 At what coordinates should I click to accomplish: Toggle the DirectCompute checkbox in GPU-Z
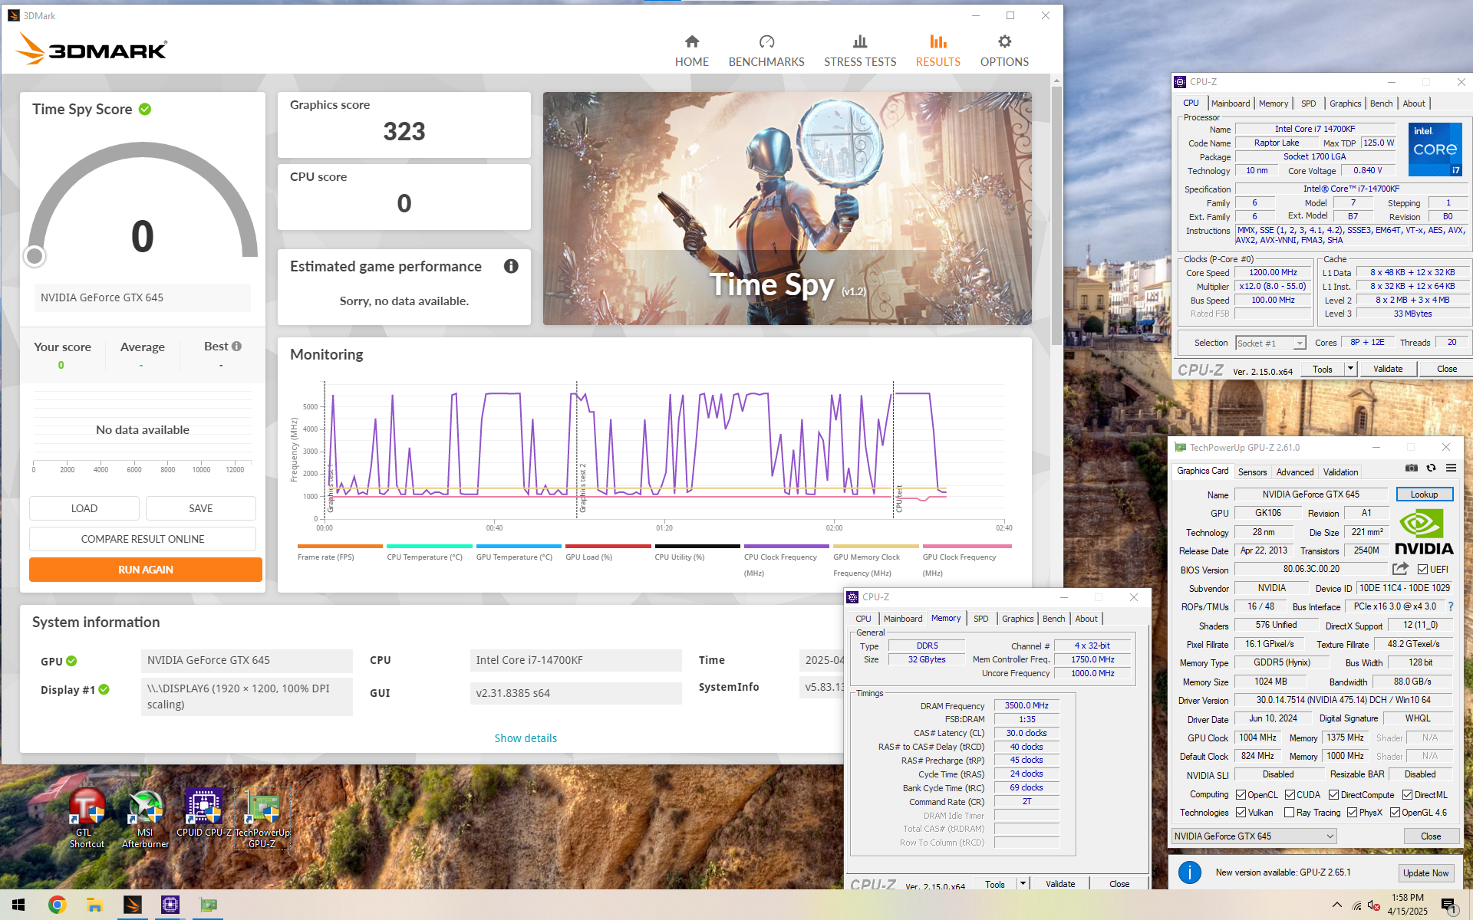coord(1334,794)
